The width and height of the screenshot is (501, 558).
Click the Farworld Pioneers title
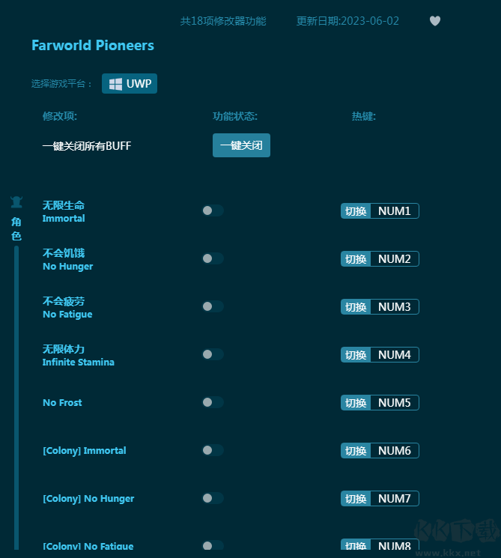93,46
